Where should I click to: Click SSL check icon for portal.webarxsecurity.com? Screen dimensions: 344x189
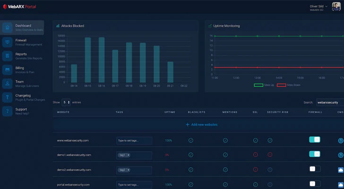click(x=255, y=184)
